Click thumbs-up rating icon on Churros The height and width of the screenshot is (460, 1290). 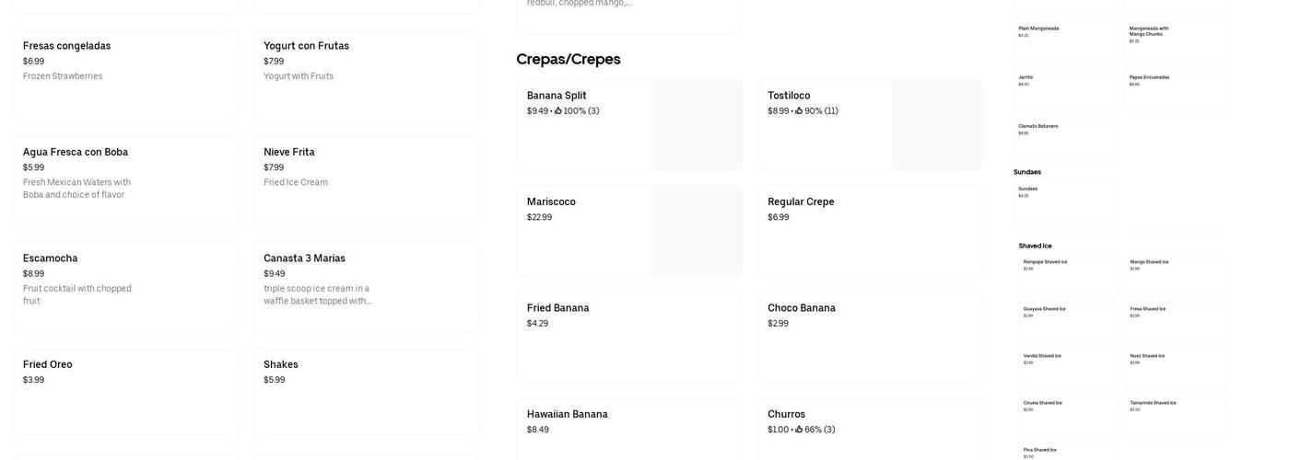(x=799, y=430)
